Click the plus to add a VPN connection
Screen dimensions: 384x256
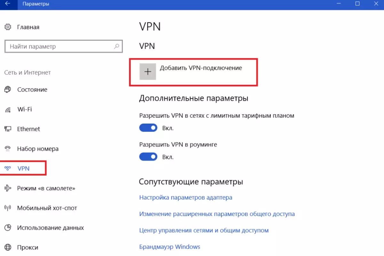(x=148, y=72)
